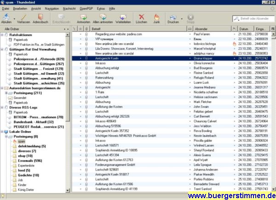Toggle junk flame on adolphus nancy message
Image resolution: width=276 pixels, height=200 pixels.
(x=234, y=53)
